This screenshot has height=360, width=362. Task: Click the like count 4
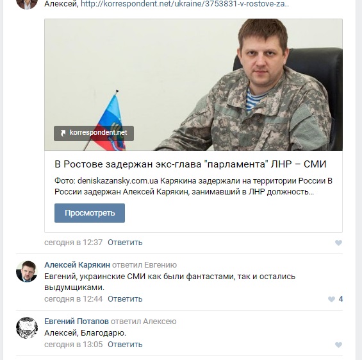[x=341, y=299]
